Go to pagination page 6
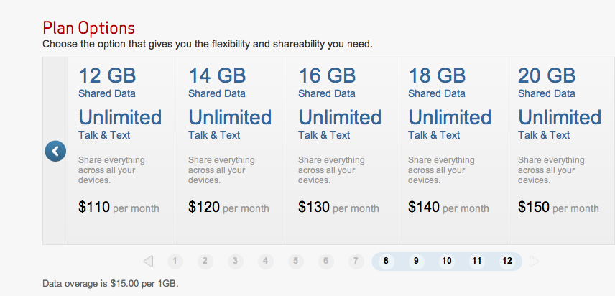 click(x=326, y=261)
